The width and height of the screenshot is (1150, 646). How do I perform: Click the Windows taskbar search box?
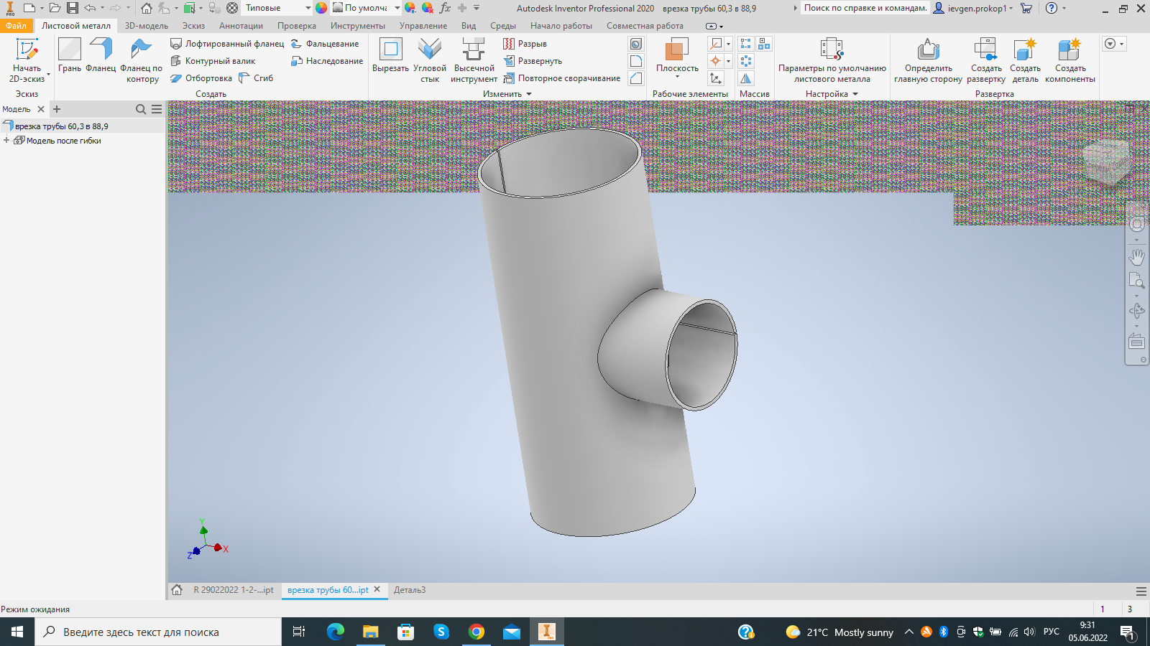click(x=158, y=632)
